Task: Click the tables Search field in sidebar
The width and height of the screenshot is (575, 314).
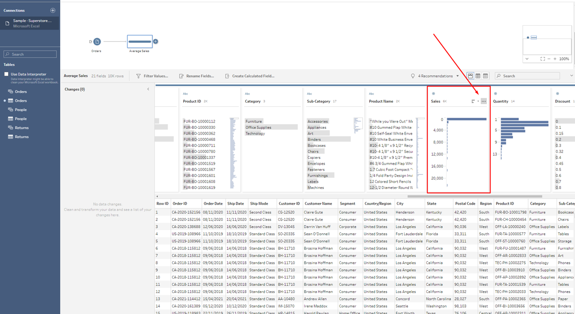Action: (x=30, y=54)
